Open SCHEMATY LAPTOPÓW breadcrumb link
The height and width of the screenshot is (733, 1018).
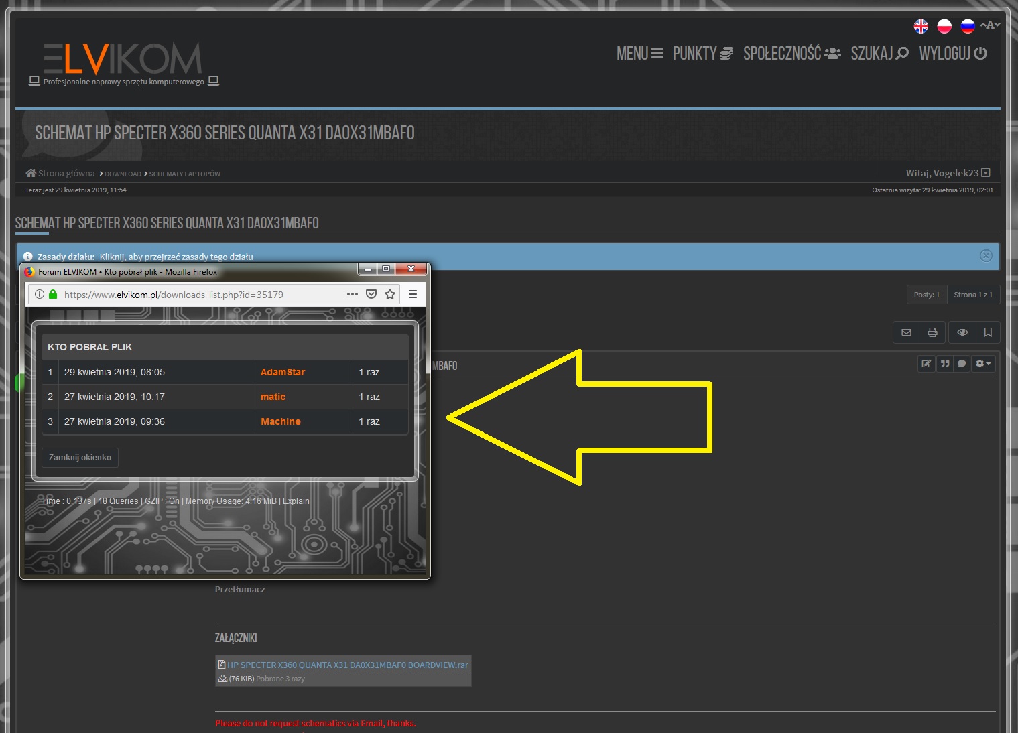184,174
